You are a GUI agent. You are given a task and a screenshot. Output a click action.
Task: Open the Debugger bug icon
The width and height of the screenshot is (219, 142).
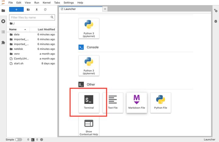click(216, 21)
